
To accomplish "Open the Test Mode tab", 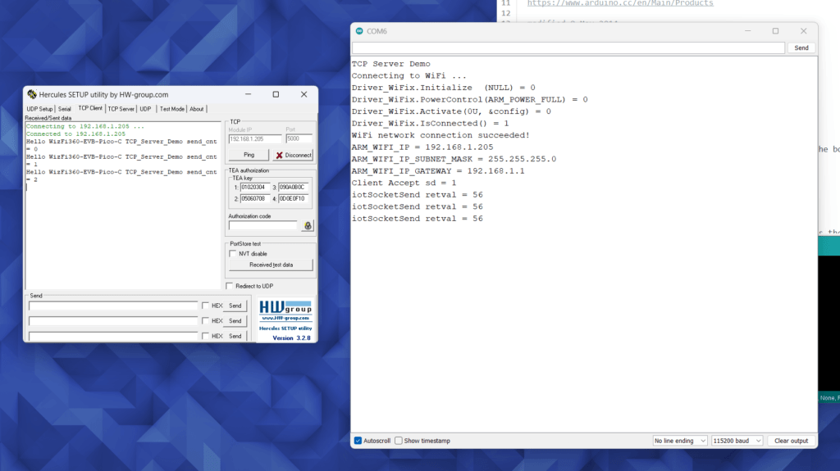I will [172, 109].
